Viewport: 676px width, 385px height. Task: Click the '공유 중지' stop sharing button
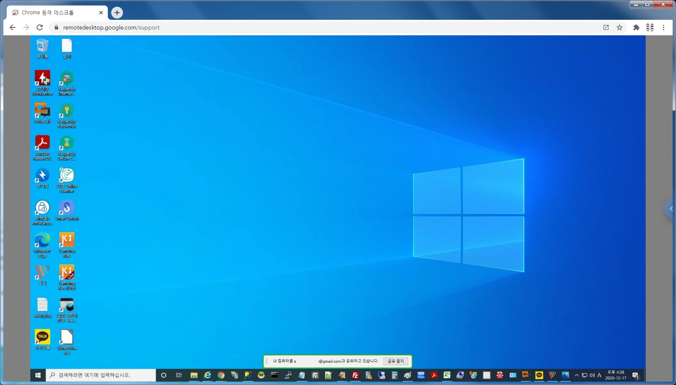[x=395, y=361]
